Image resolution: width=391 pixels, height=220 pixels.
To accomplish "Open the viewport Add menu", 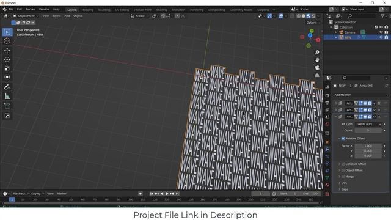I will (x=67, y=16).
